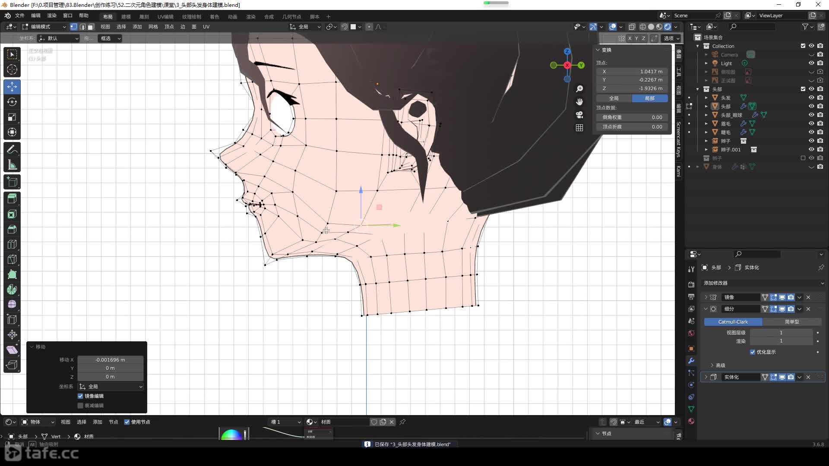Select the Rotate tool
This screenshot has height=466, width=829.
(12, 102)
